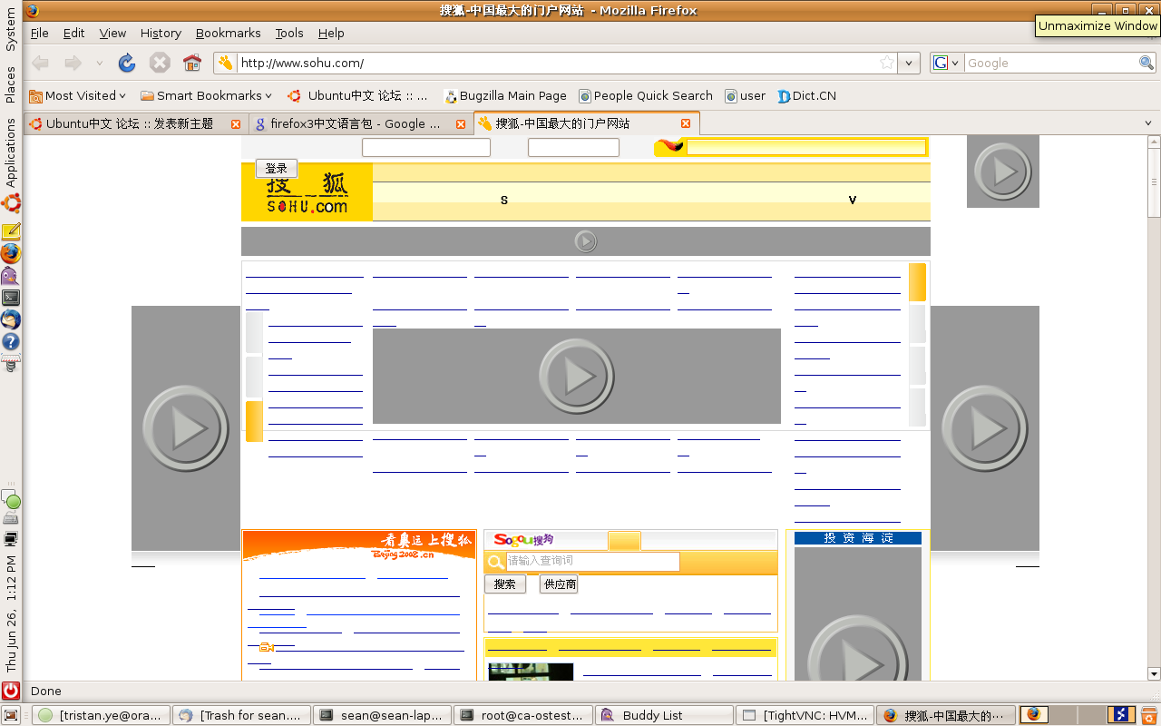Click the Sogou 请输入查询词 search field
The width and height of the screenshot is (1161, 726).
(592, 561)
